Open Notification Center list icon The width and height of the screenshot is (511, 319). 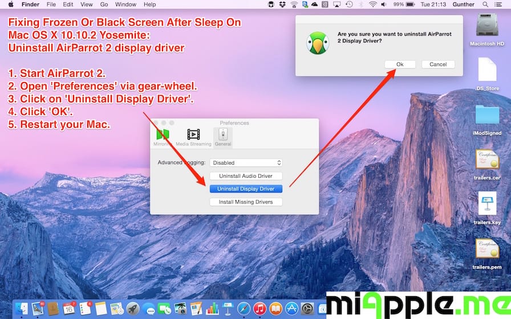[x=498, y=4]
